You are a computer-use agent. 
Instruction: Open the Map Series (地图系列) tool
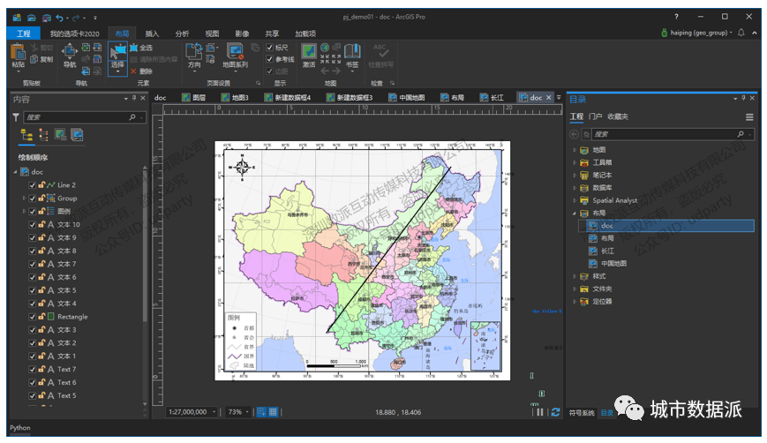click(x=235, y=56)
